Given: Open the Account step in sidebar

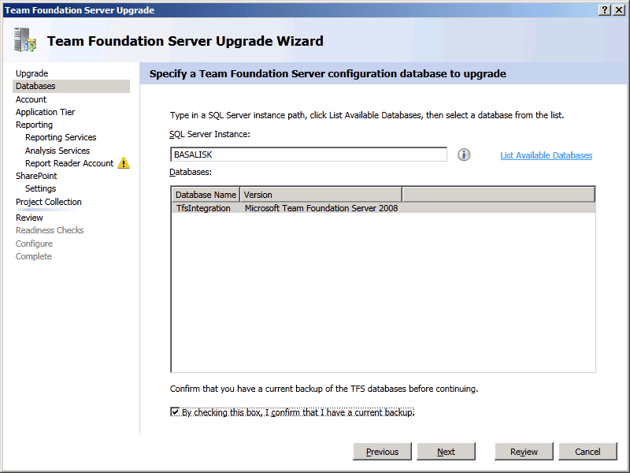Looking at the screenshot, I should pyautogui.click(x=31, y=99).
